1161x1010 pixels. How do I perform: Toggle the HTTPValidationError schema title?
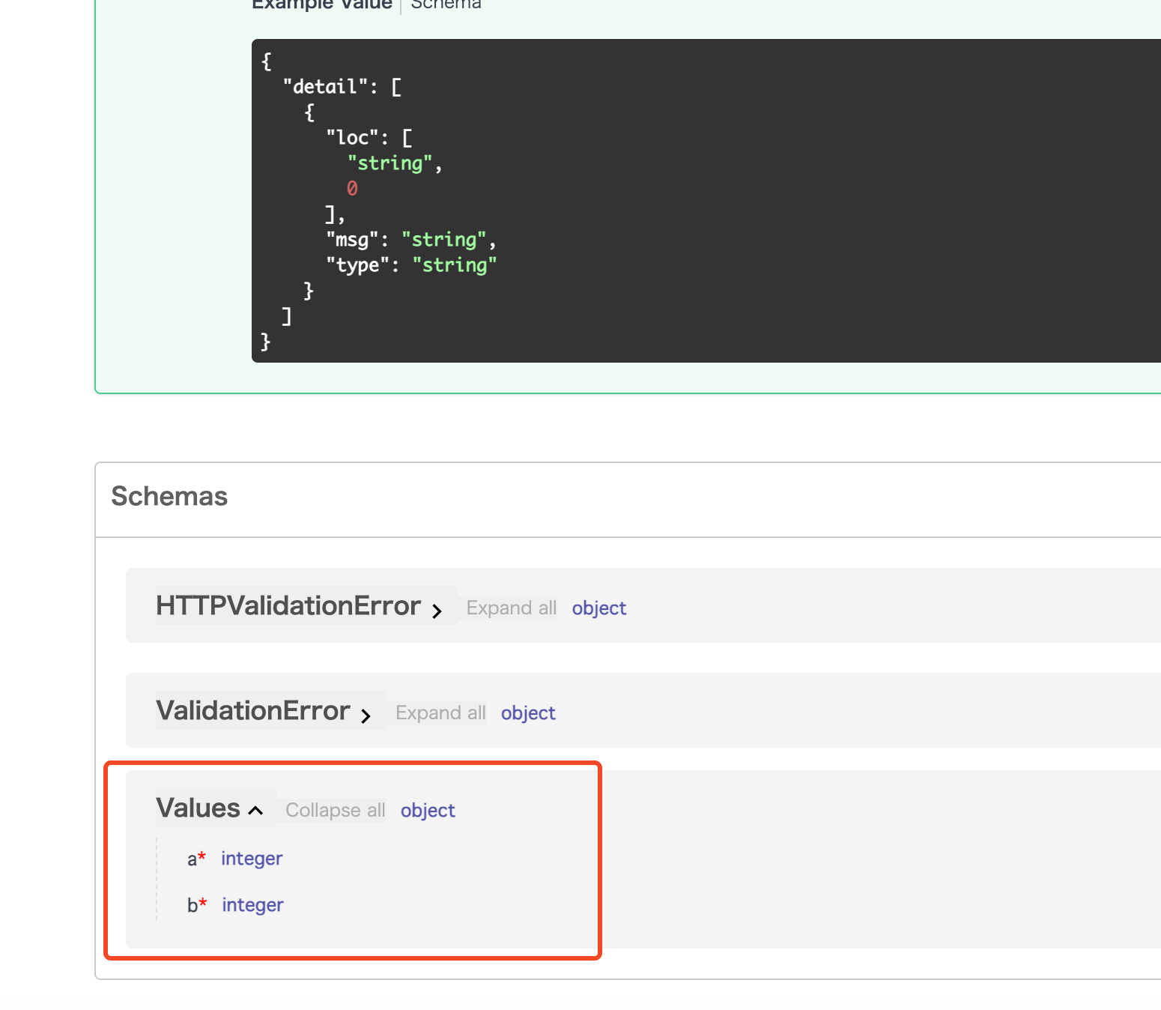[x=288, y=605]
